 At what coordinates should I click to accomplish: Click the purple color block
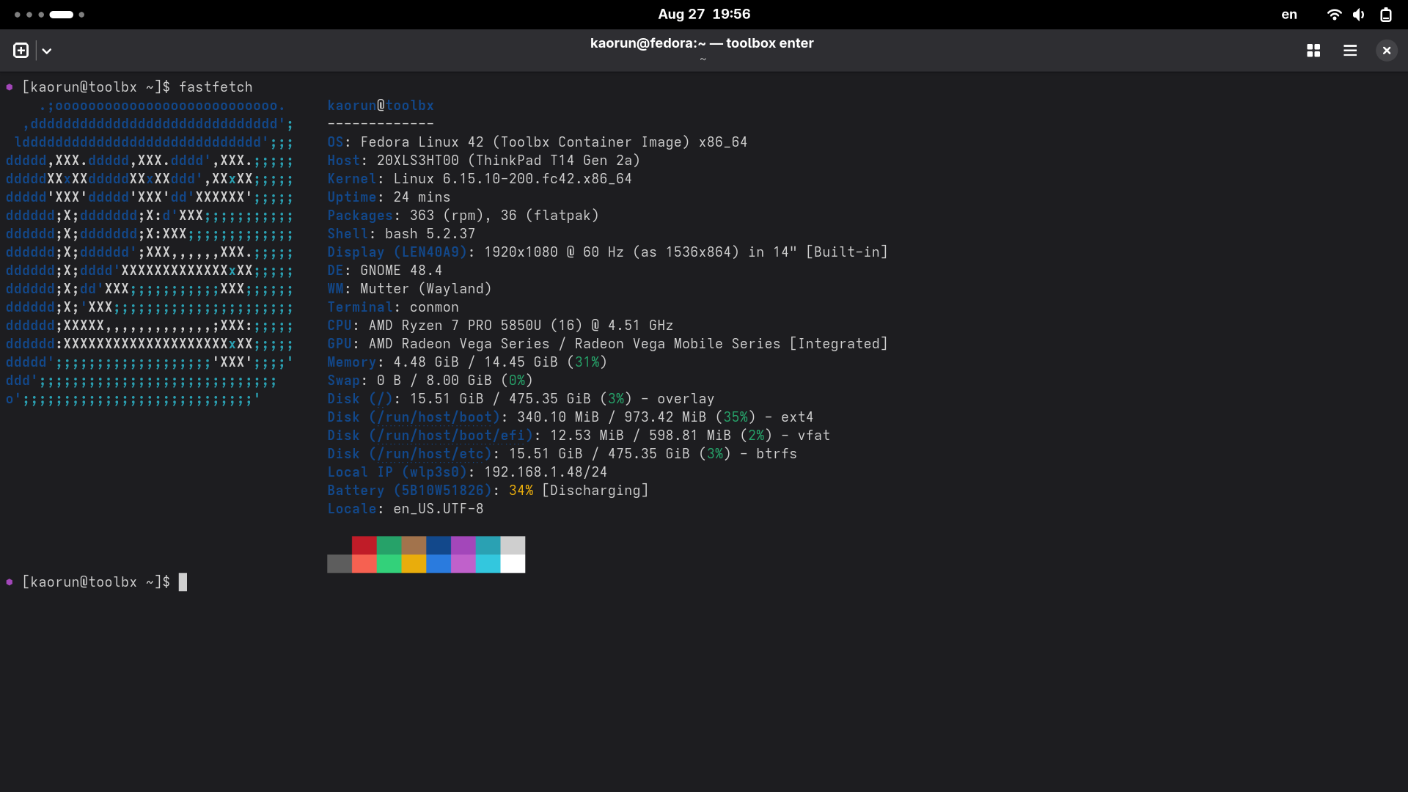coord(463,545)
